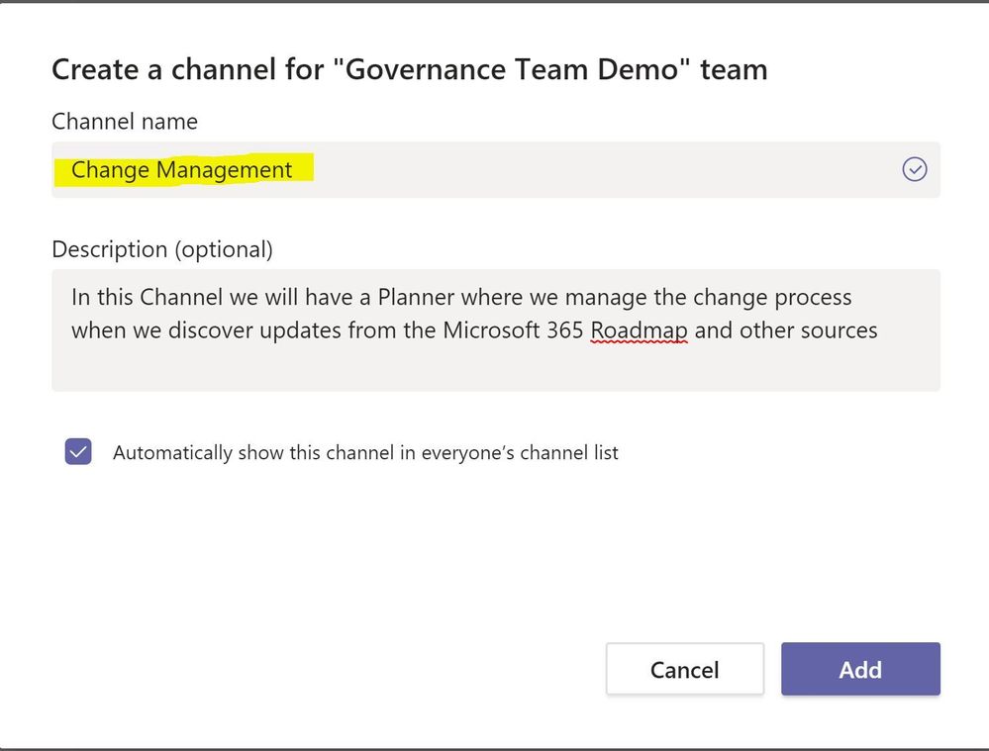Click the misspelled word "Roadmap"
The image size is (989, 751).
point(639,329)
